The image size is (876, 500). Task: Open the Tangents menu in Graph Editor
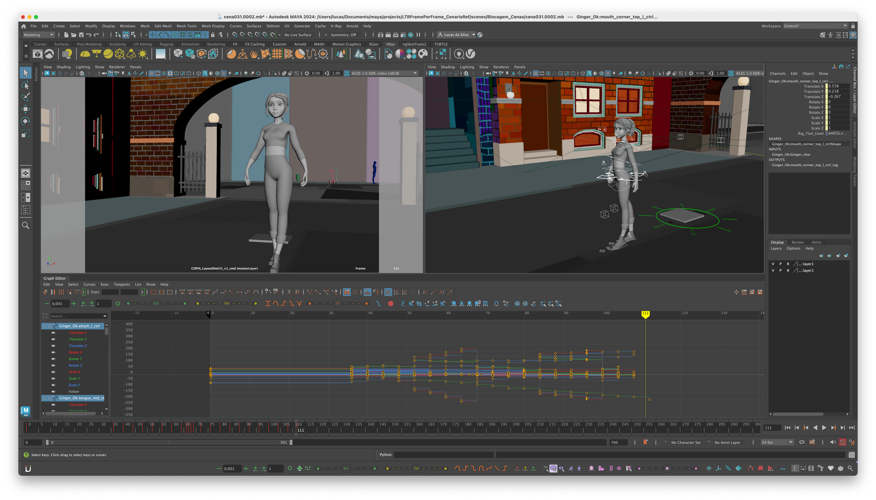122,284
